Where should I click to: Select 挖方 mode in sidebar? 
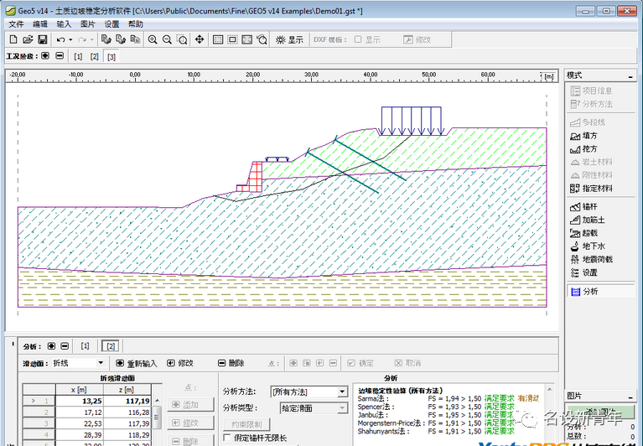(x=583, y=148)
